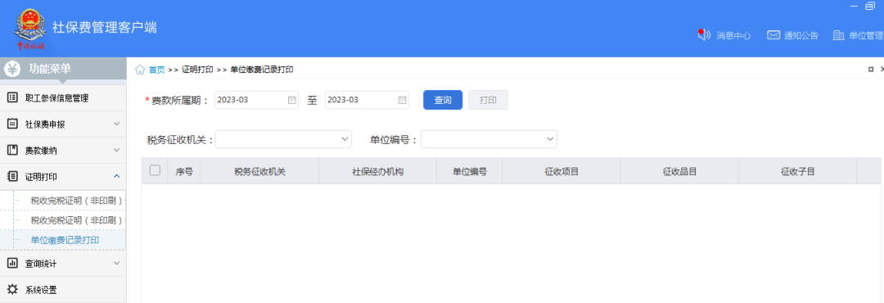Click 单位缴费记录打印 breadcrumb text
884x303 pixels.
pos(262,70)
